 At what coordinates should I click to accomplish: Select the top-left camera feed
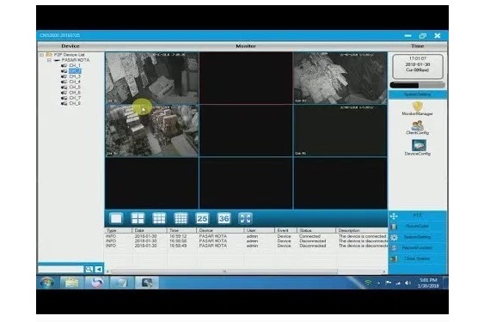click(x=152, y=78)
